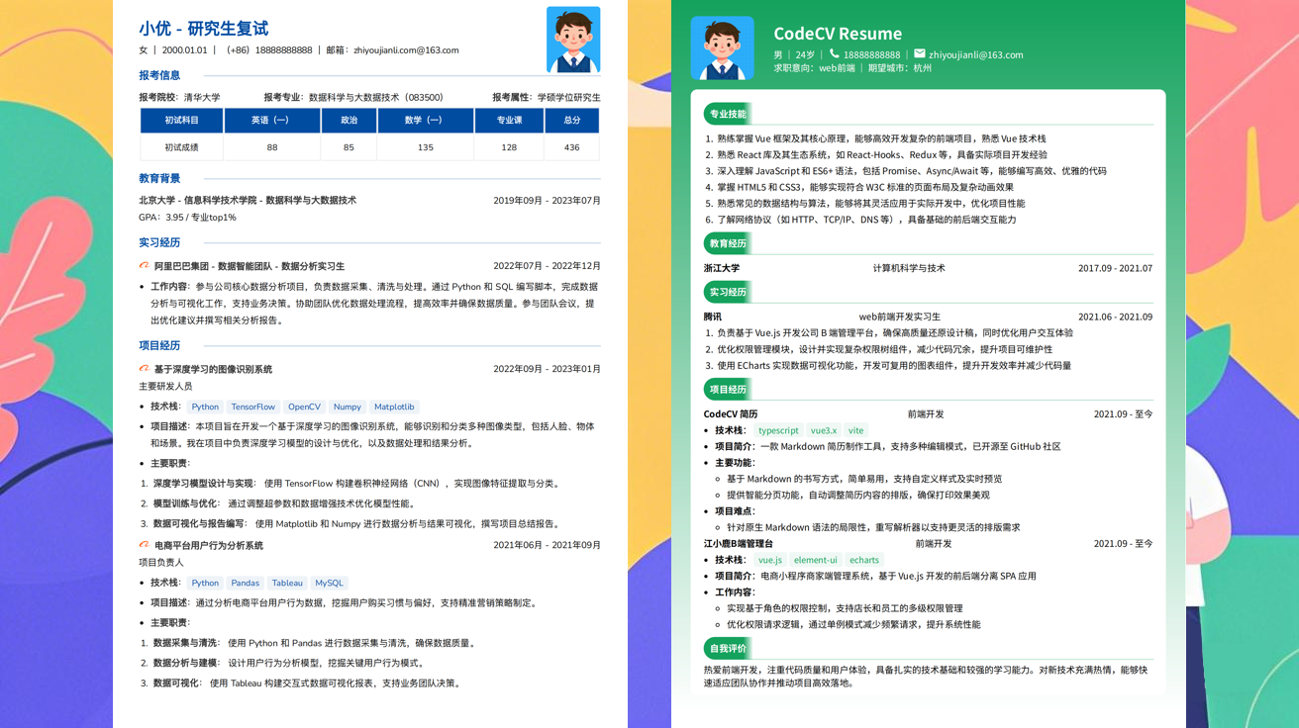Click the vite tag
The image size is (1299, 728).
[x=856, y=430]
